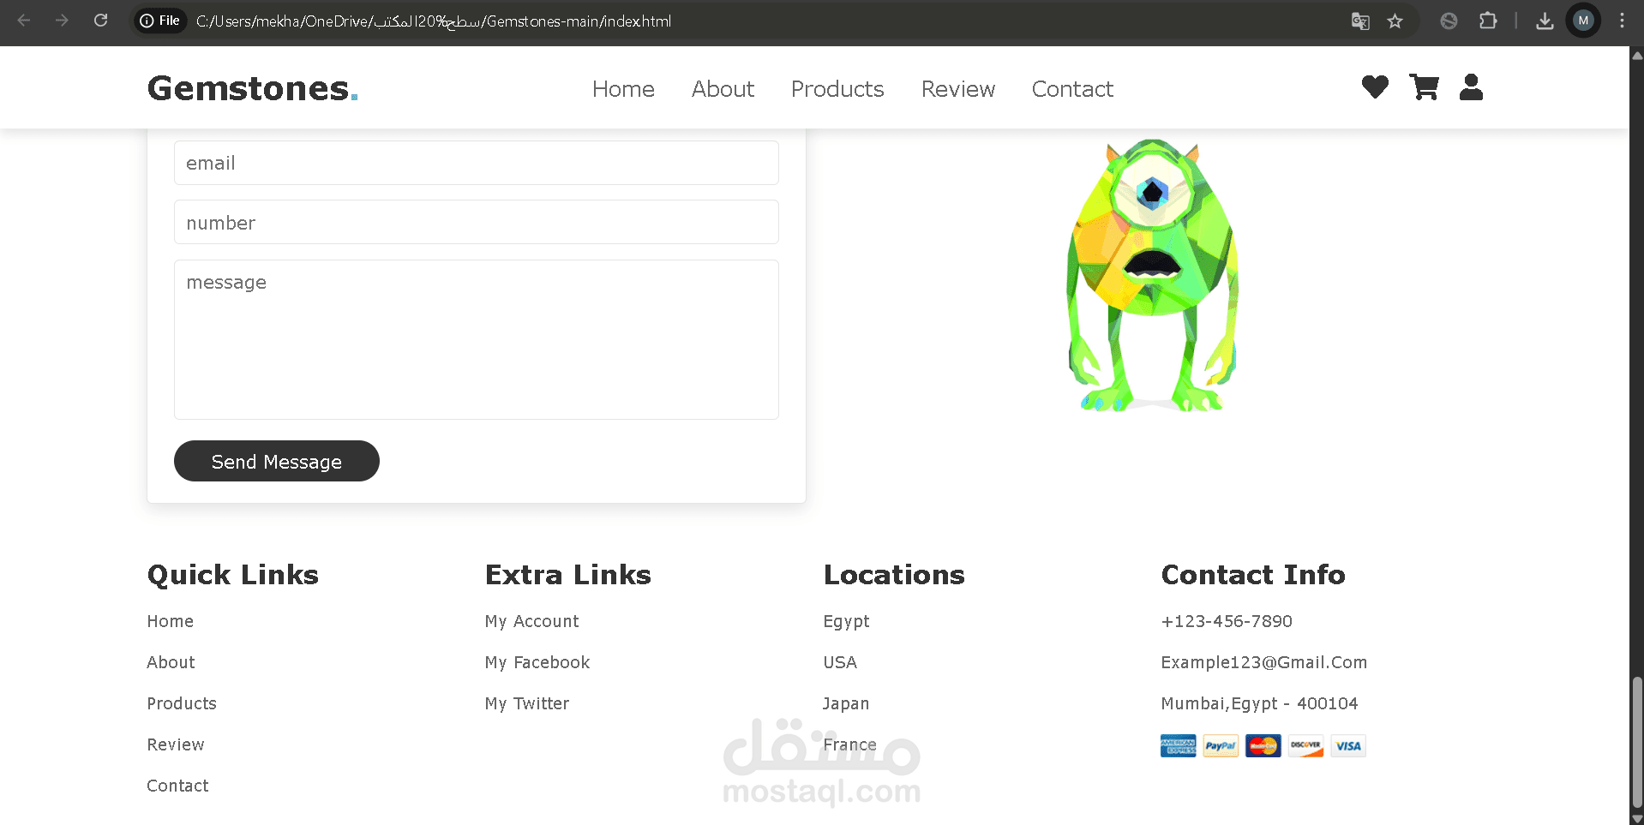Open My Facebook link
This screenshot has width=1644, height=825.
(537, 662)
